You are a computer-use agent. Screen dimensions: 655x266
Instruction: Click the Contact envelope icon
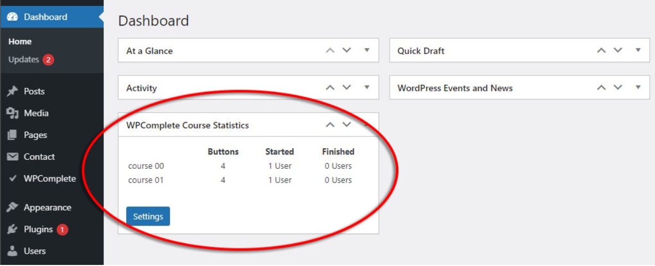pos(12,157)
